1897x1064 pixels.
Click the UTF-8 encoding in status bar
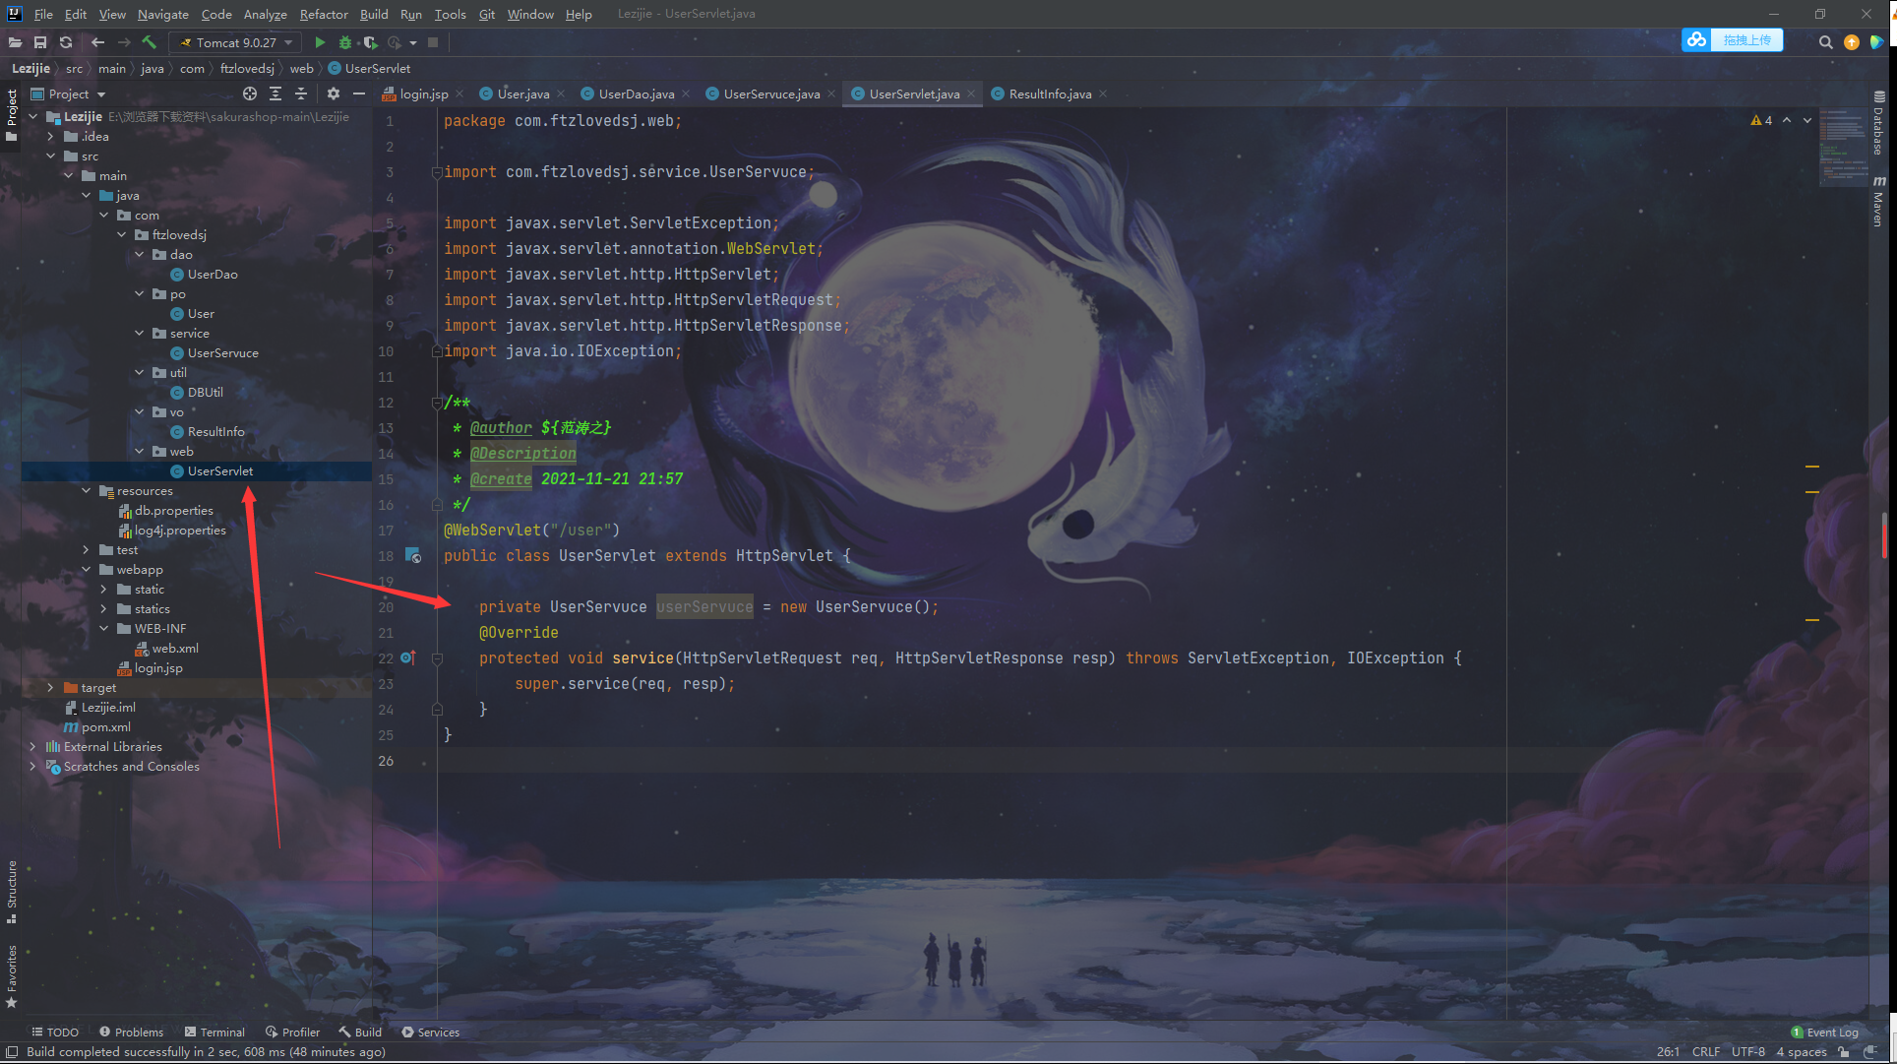[x=1748, y=1051]
